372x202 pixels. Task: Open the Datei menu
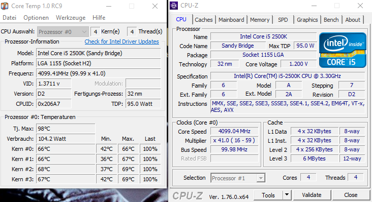[x=10, y=18]
